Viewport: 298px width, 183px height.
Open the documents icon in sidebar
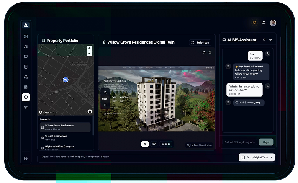tap(26, 87)
